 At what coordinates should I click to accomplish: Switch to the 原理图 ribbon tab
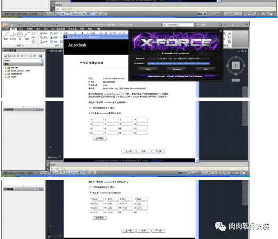[x=30, y=29]
